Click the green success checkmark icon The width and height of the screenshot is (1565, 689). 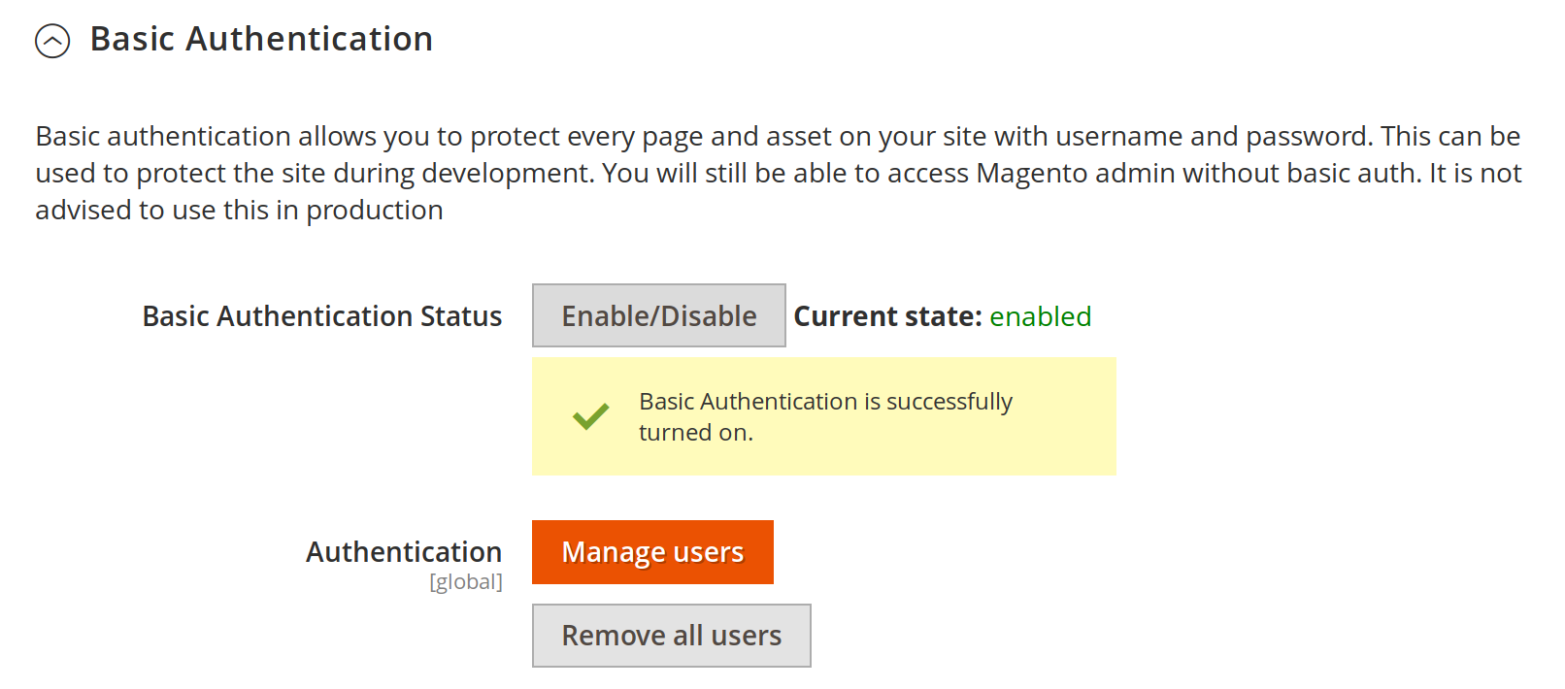(590, 416)
